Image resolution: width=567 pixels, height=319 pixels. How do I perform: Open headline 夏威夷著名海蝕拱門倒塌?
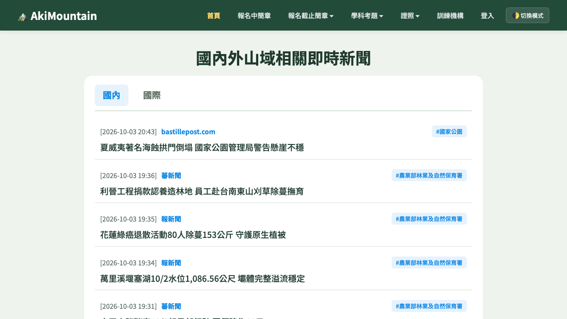pyautogui.click(x=202, y=148)
